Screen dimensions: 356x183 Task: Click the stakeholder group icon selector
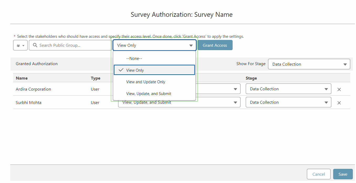point(20,45)
